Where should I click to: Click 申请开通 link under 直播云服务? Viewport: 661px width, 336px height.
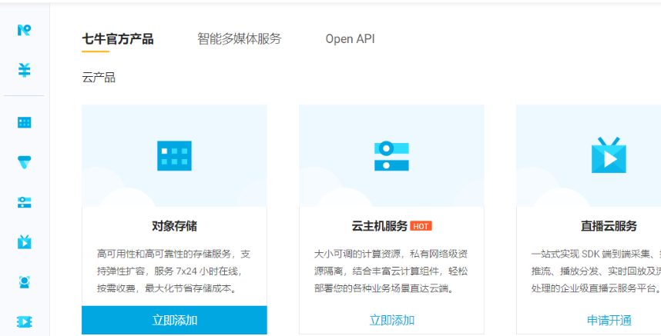tap(609, 321)
